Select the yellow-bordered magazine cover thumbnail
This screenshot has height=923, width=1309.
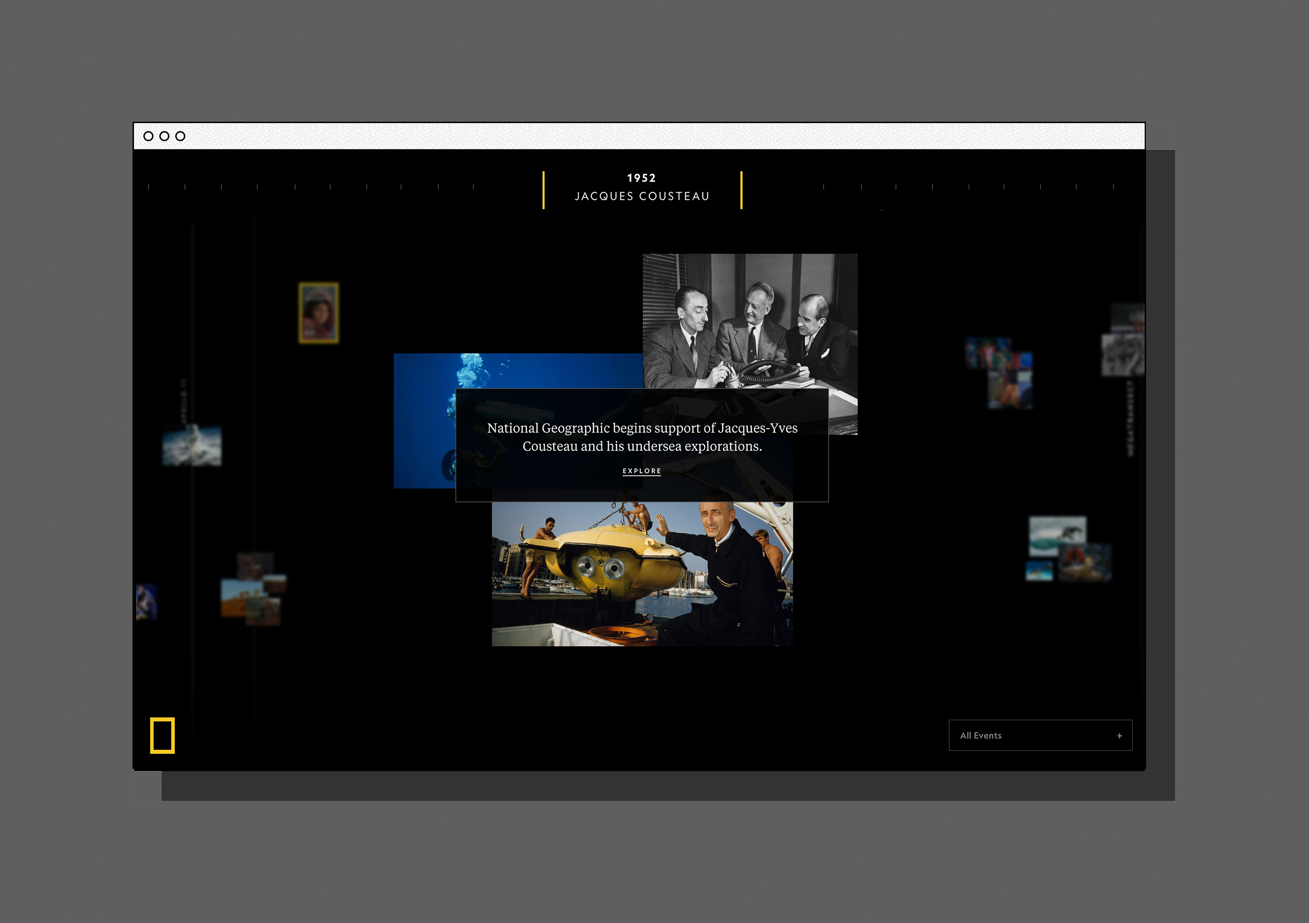318,312
